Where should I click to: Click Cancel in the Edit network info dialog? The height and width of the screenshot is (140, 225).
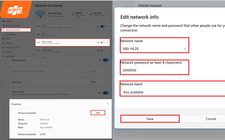click(x=203, y=119)
